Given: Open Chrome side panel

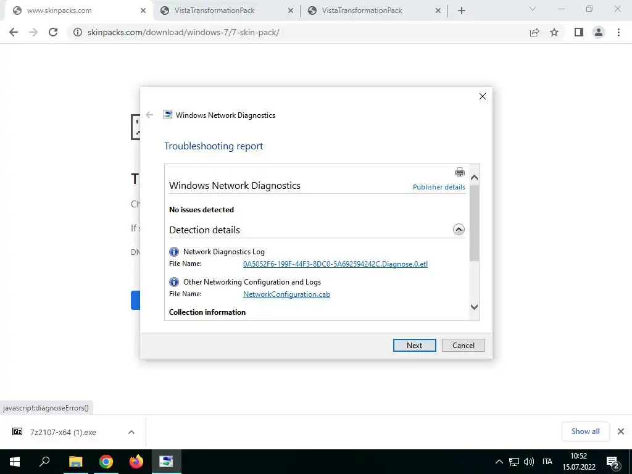Looking at the screenshot, I should (x=579, y=32).
